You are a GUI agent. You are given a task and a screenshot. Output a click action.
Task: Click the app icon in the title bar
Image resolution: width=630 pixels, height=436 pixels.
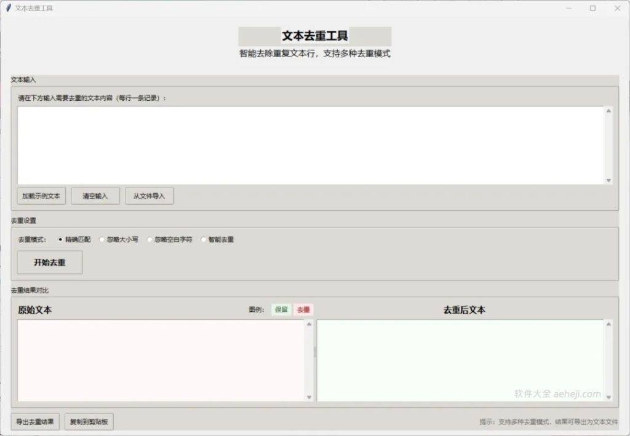point(9,9)
